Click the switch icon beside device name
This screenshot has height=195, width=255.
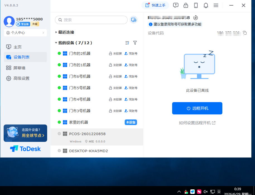(196, 18)
